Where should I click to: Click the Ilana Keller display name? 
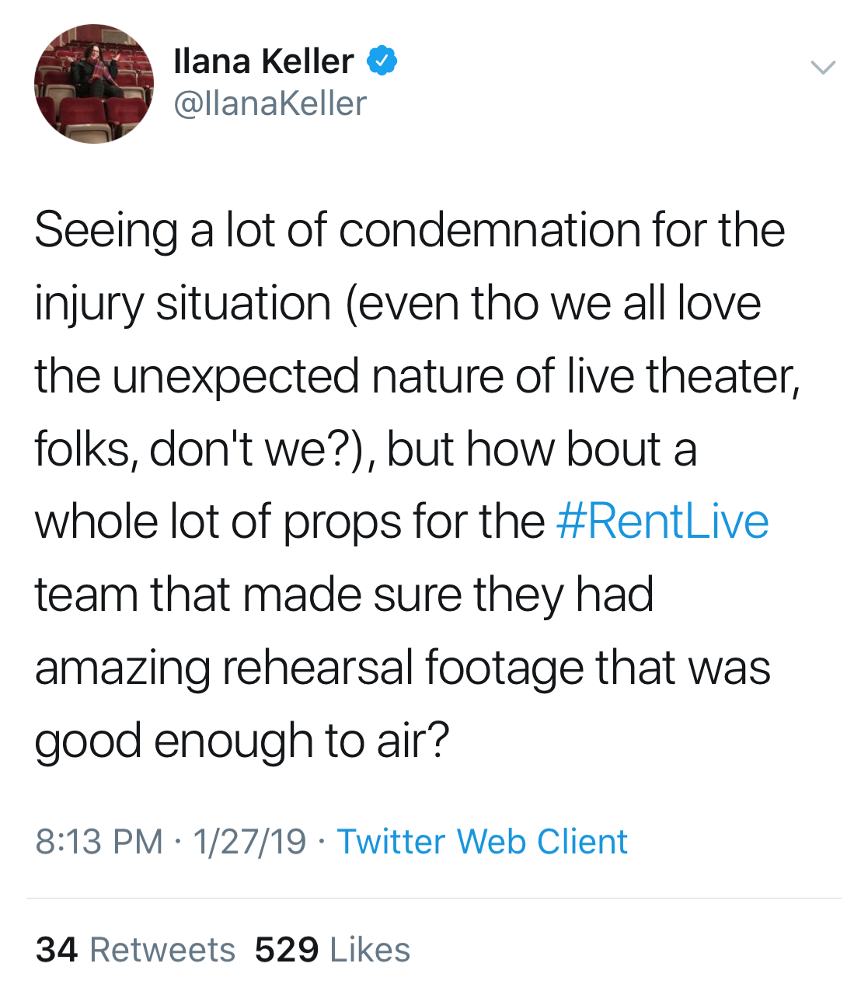[264, 61]
